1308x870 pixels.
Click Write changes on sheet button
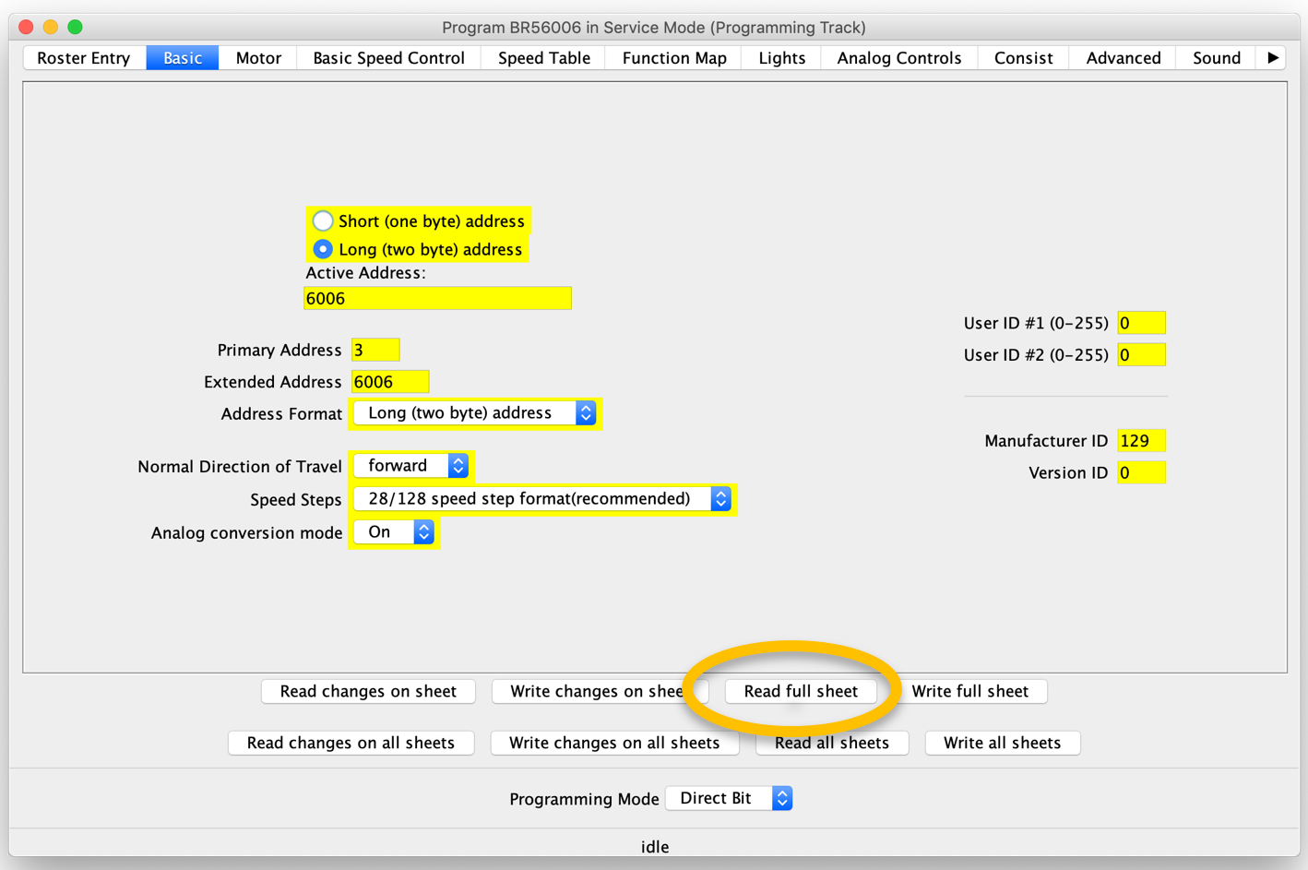coord(600,691)
